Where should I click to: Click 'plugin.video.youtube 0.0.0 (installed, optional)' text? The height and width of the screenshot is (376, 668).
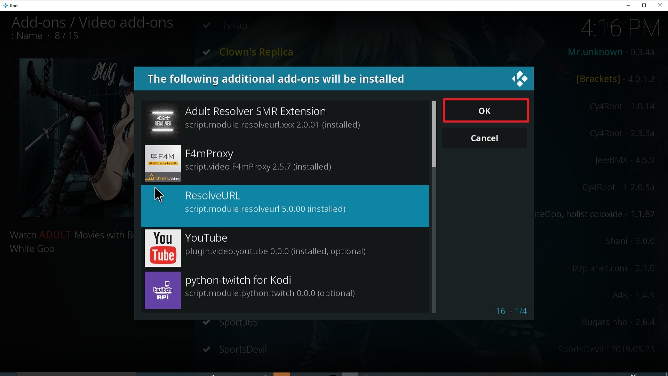[x=275, y=251]
